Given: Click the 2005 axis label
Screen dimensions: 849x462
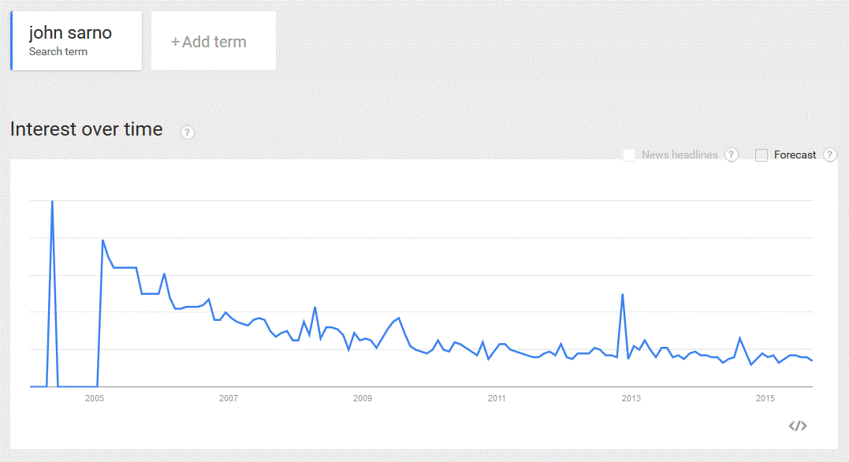Looking at the screenshot, I should tap(95, 398).
